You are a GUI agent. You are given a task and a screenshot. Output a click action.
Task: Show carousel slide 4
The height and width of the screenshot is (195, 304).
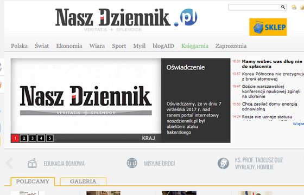pyautogui.click(x=41, y=138)
